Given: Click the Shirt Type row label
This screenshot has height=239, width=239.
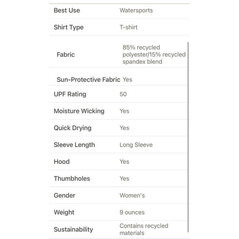Looking at the screenshot, I should (68, 27).
